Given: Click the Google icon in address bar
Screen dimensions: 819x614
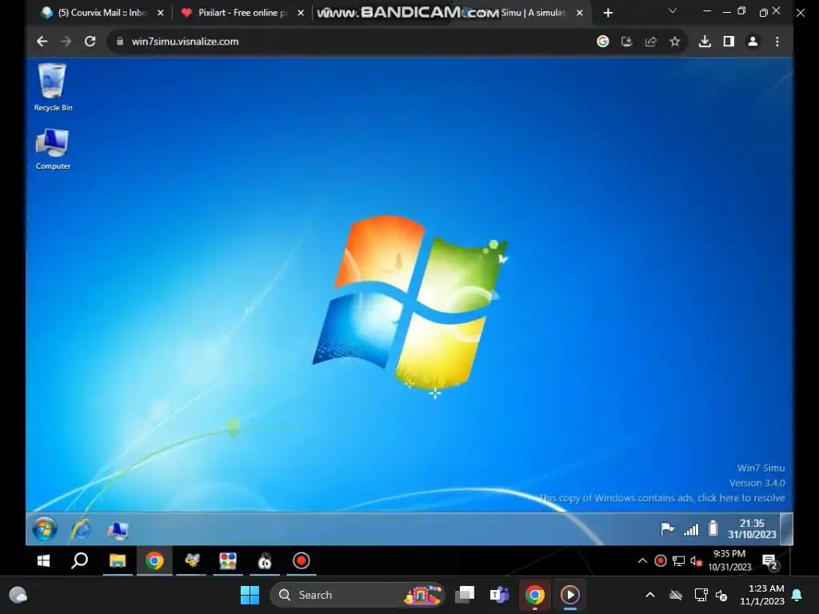Looking at the screenshot, I should click(603, 42).
